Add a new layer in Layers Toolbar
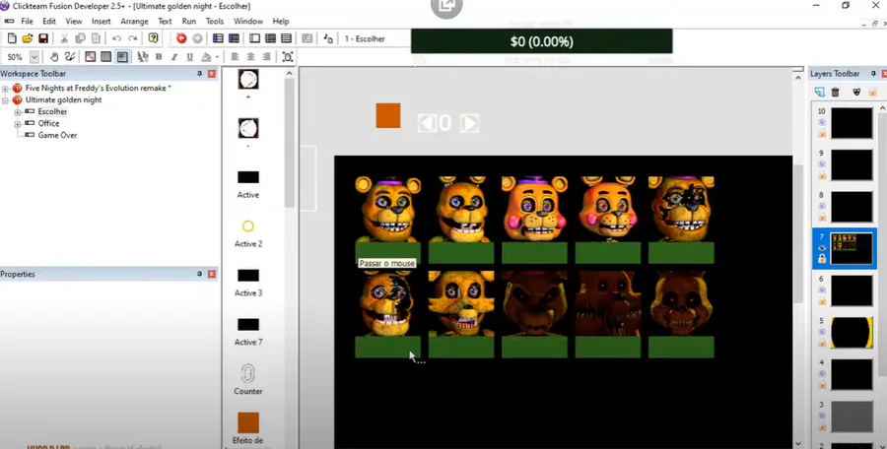 819,92
